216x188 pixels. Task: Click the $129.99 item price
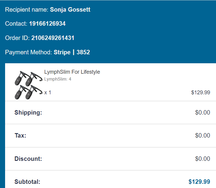(200, 93)
